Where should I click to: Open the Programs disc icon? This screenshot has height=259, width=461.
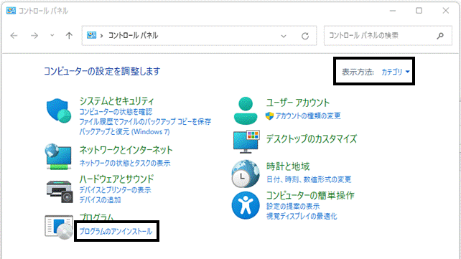point(59,227)
